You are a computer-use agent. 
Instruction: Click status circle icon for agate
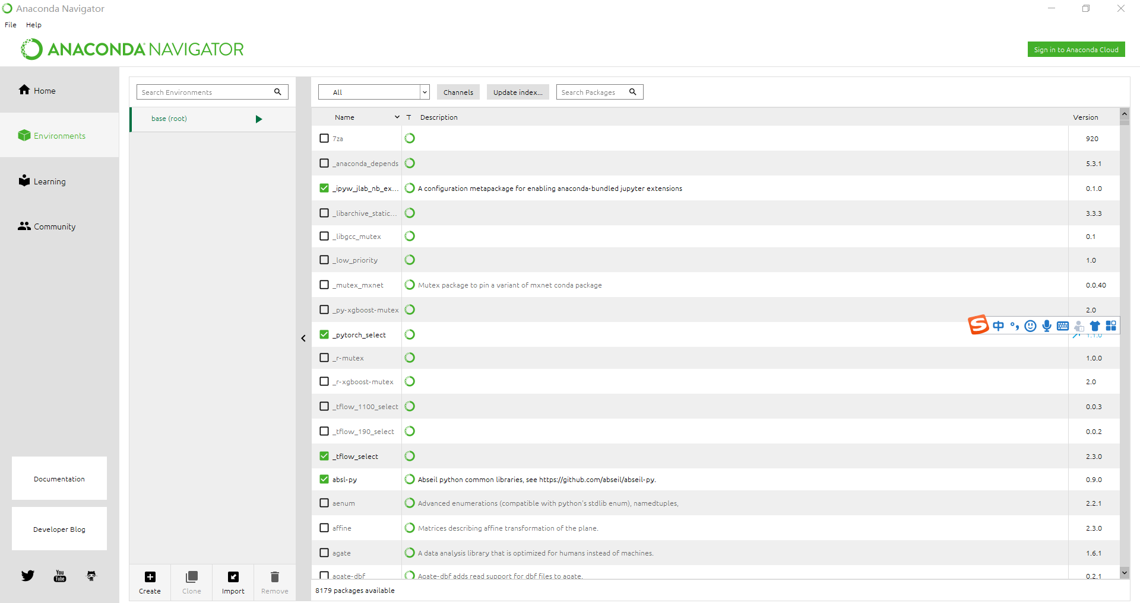(410, 553)
